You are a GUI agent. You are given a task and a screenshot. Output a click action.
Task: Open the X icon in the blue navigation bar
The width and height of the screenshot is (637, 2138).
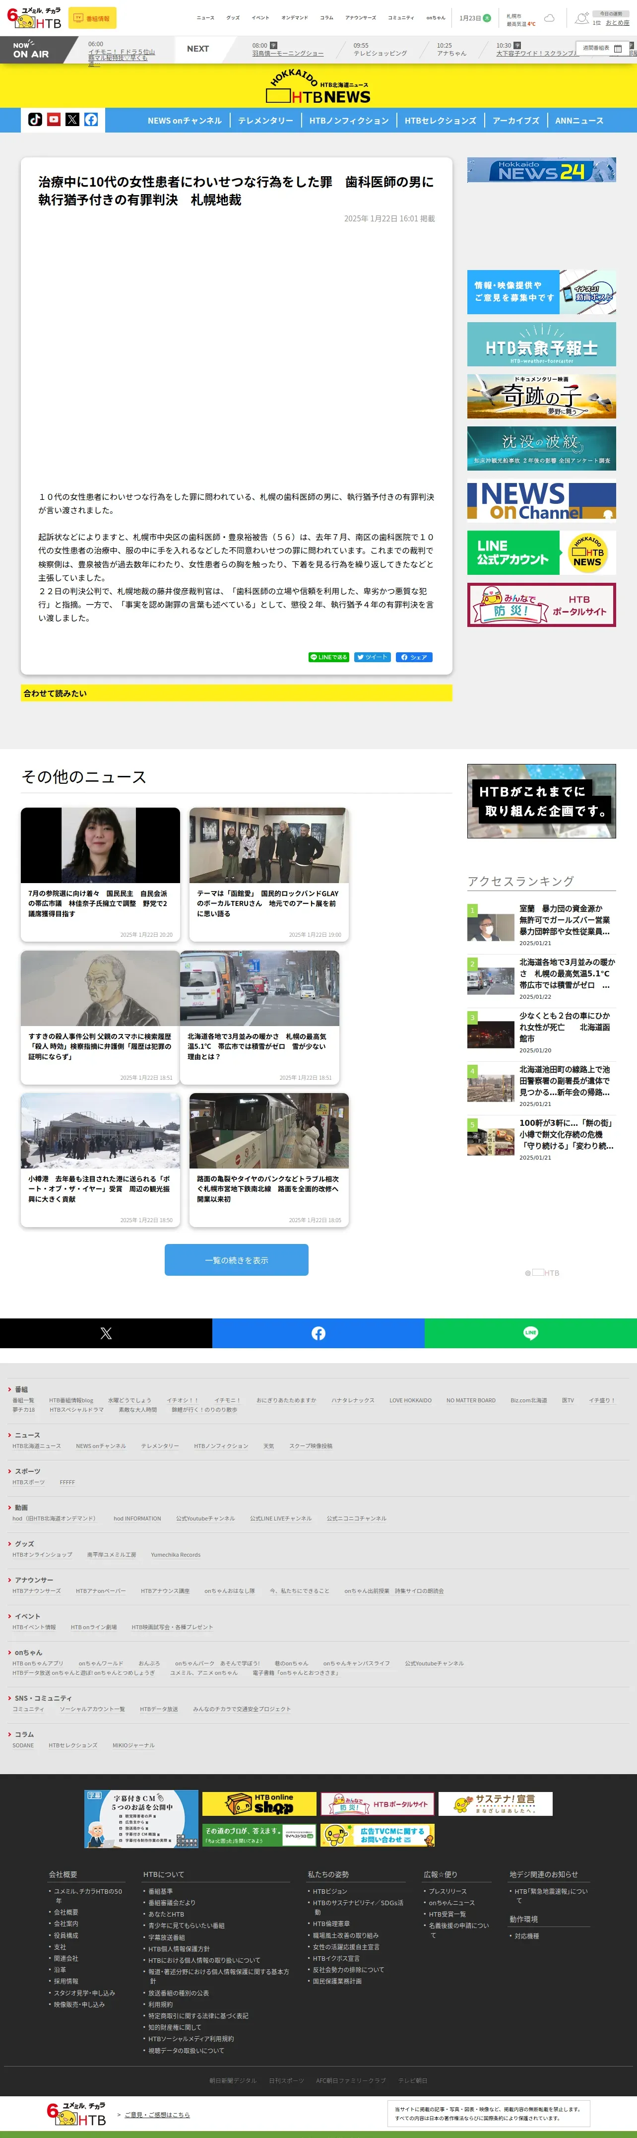click(x=72, y=120)
